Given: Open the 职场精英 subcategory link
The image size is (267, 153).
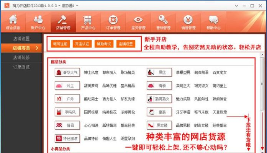Looking at the screenshot, I should pyautogui.click(x=128, y=72).
